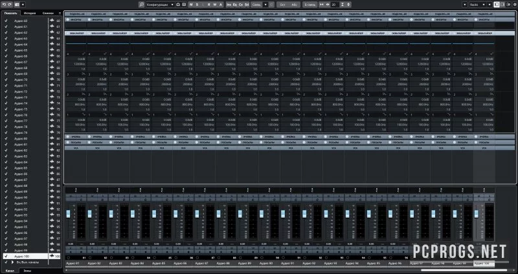This screenshot has width=518, height=274.
Task: Click the volume fader of Аудио 100
Action: (477, 214)
